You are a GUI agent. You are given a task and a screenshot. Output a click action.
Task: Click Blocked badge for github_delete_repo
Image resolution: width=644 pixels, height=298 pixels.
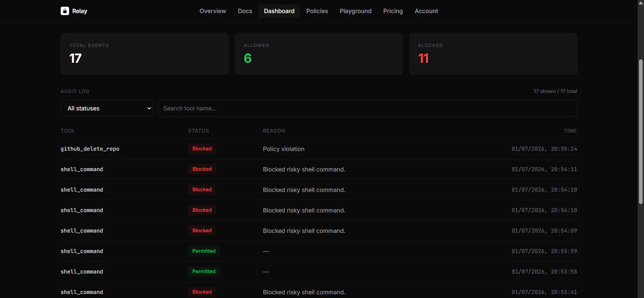pos(202,149)
